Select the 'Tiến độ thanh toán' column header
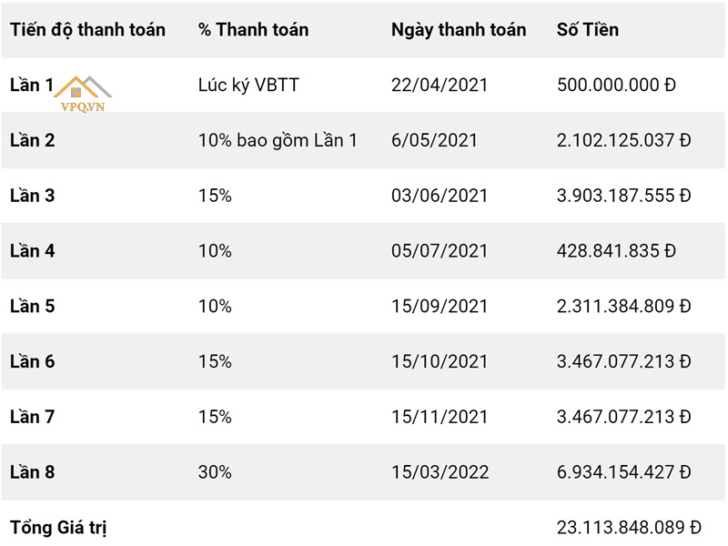Screen dimensions: 728x546 87,30
